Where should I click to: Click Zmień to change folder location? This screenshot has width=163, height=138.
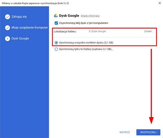pos(149,31)
